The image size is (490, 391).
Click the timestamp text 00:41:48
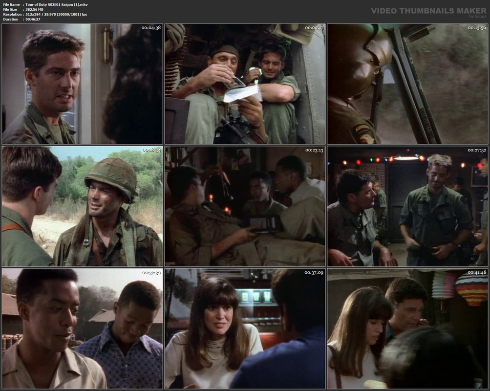pos(477,273)
